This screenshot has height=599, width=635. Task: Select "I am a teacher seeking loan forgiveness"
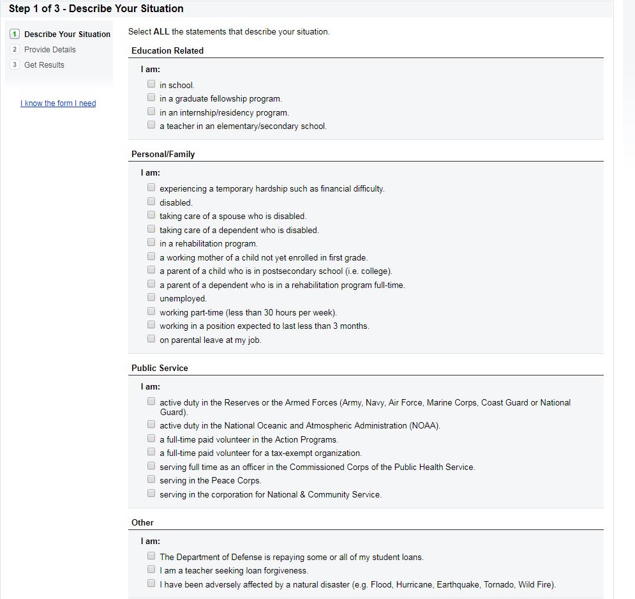pyautogui.click(x=151, y=570)
